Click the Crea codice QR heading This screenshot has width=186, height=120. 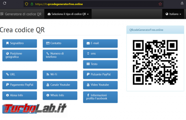coord(22,30)
